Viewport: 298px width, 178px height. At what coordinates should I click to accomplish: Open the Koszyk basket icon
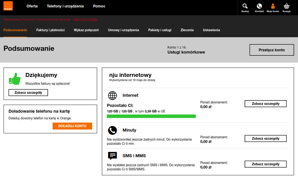pyautogui.click(x=286, y=6)
